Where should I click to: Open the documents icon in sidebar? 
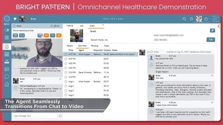click(x=7, y=47)
